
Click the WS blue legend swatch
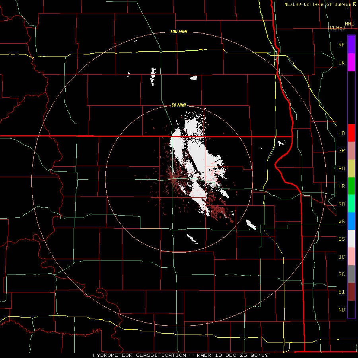[351, 221]
